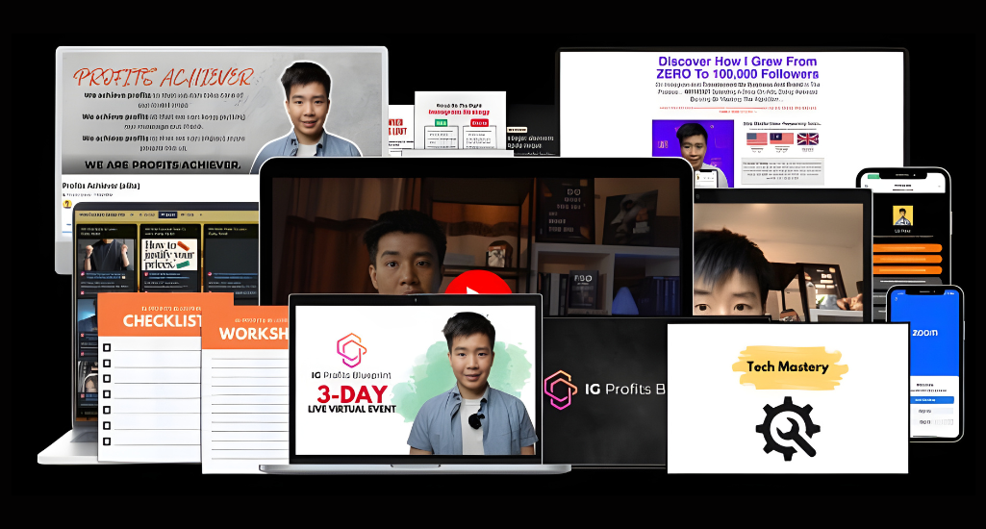Tick the first checkbox on the Checklist sheet
986x529 pixels.
pyautogui.click(x=107, y=347)
